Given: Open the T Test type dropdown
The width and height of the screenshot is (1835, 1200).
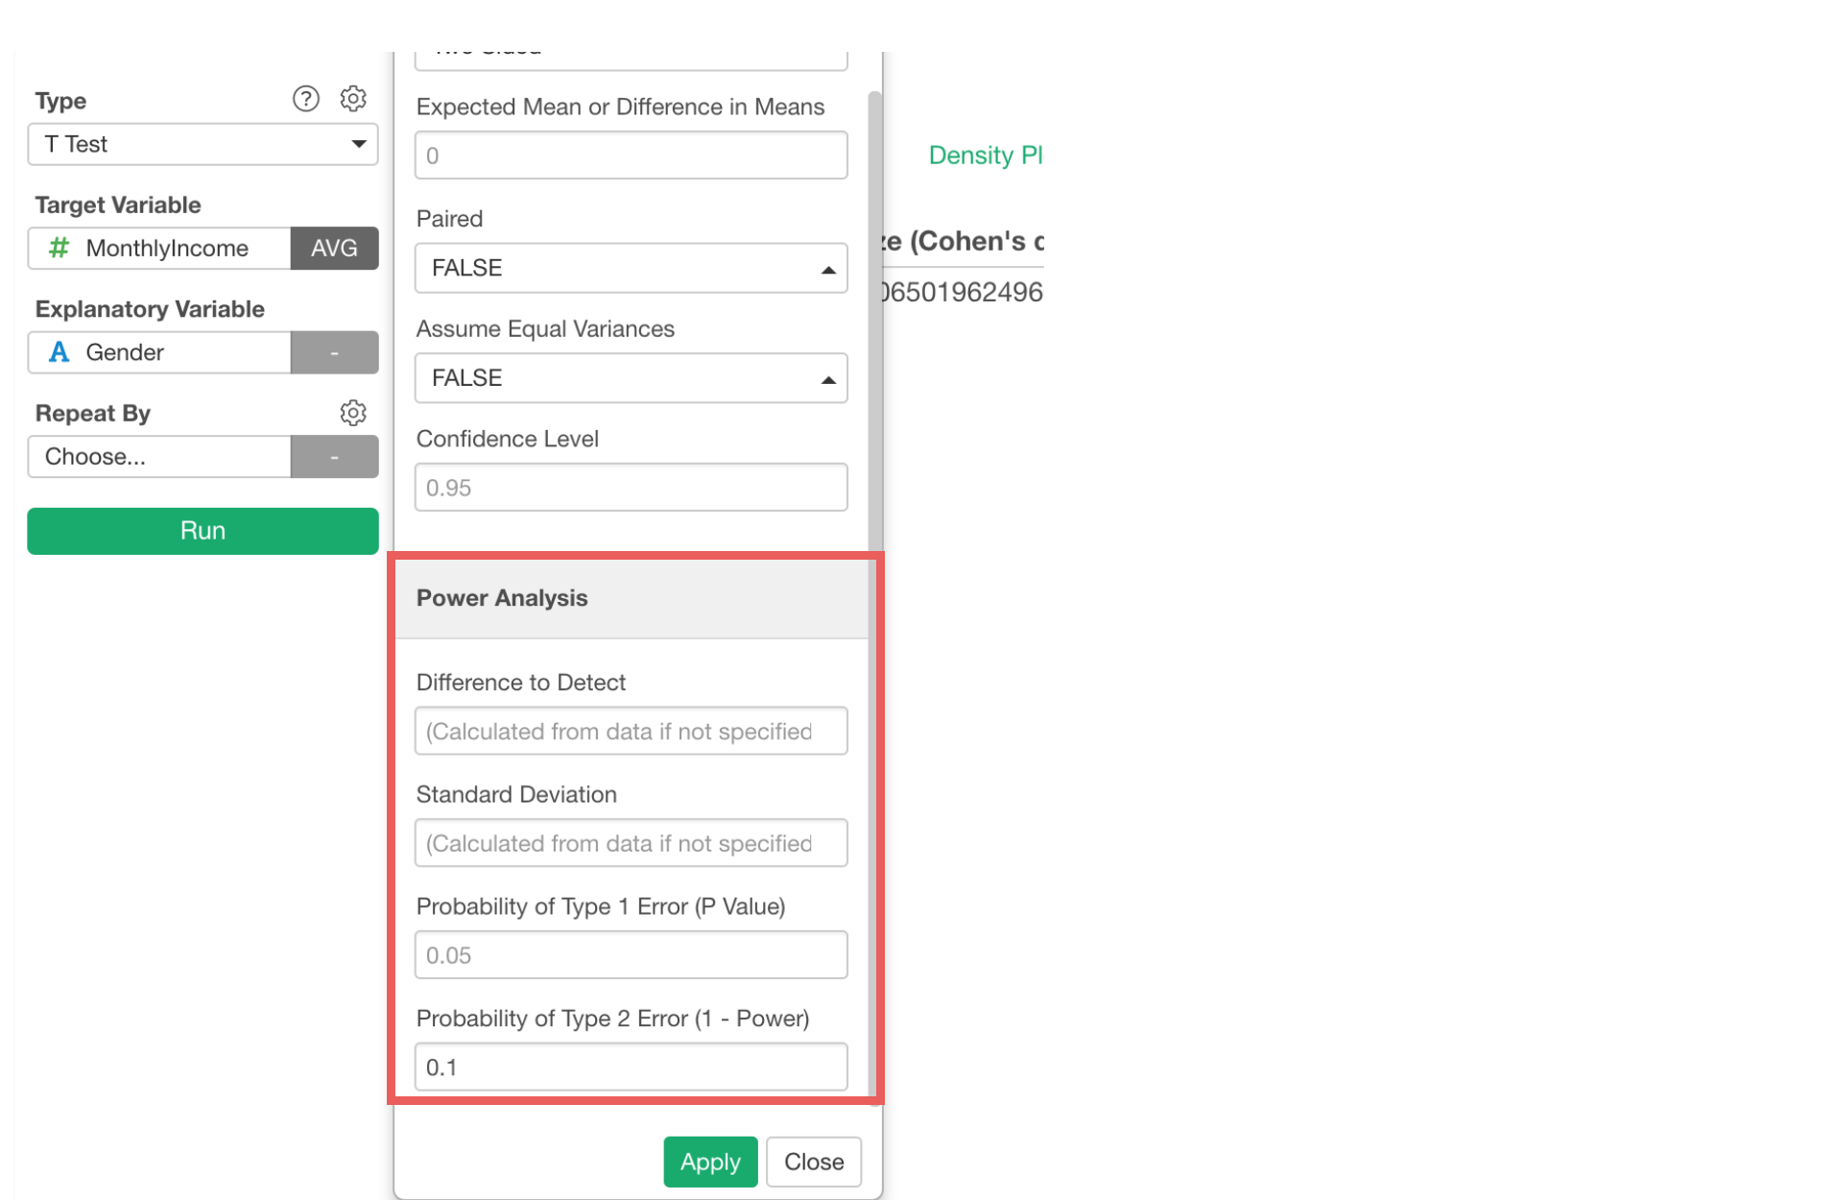Looking at the screenshot, I should tap(203, 144).
